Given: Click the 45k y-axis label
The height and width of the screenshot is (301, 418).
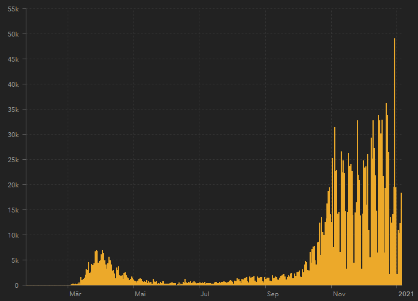Looking at the screenshot, I should [13, 59].
